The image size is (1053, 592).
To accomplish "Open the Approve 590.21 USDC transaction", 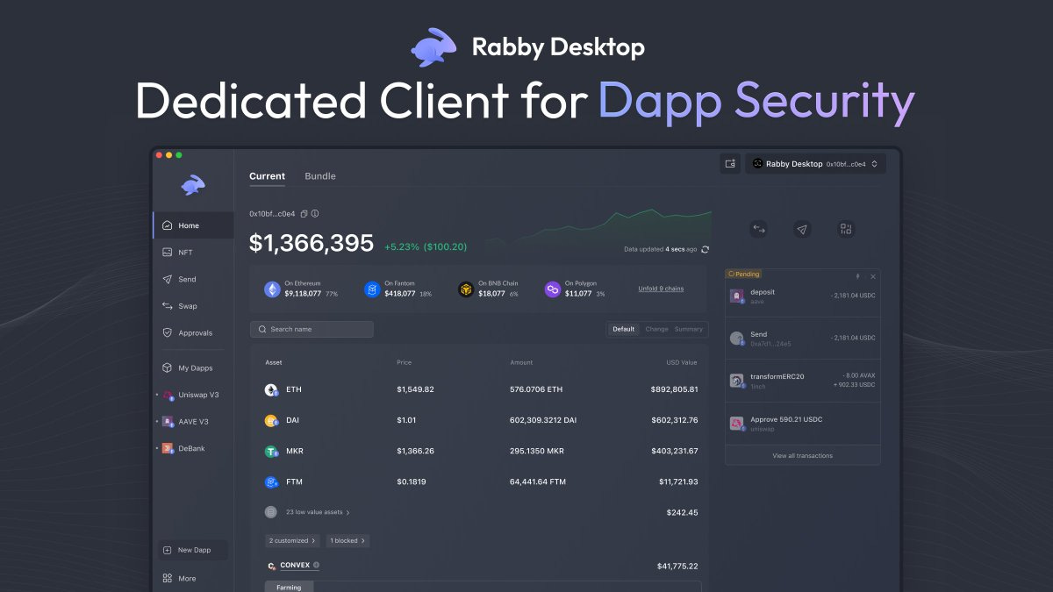I will point(803,424).
